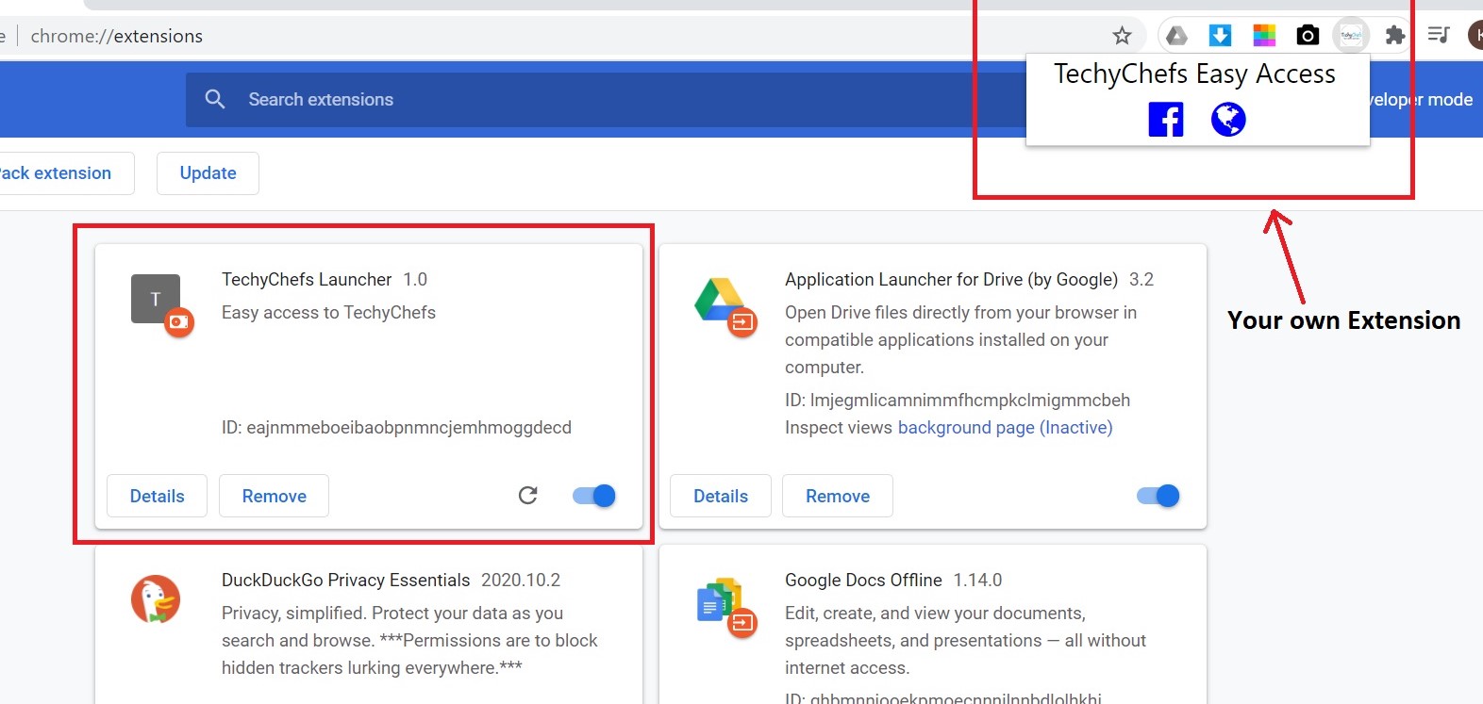Bookmark this page with the star icon
The width and height of the screenshot is (1483, 704).
tap(1122, 36)
